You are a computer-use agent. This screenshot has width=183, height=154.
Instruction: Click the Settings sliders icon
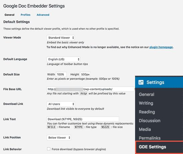[141, 82]
